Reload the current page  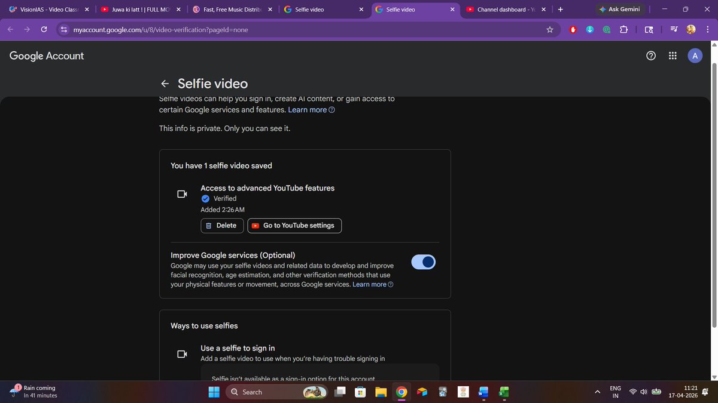pyautogui.click(x=44, y=29)
